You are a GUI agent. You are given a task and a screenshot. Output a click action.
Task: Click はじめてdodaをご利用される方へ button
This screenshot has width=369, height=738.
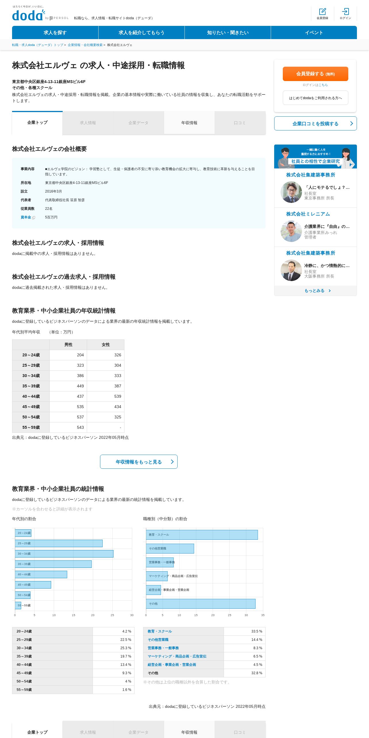[315, 98]
